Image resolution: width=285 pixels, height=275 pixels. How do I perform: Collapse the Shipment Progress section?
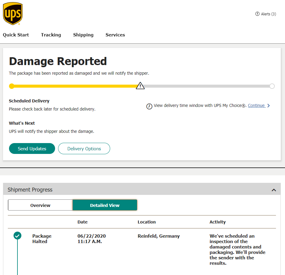tap(274, 190)
